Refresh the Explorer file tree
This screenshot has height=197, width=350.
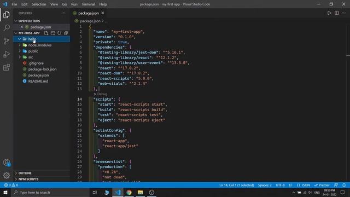click(x=59, y=33)
